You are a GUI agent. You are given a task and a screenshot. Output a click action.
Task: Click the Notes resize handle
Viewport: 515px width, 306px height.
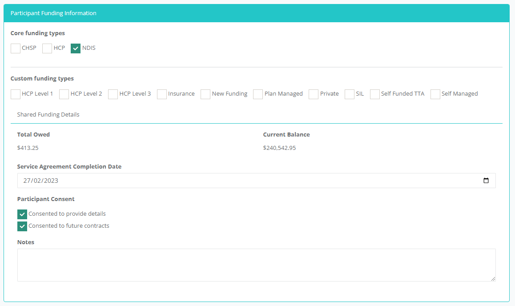click(x=493, y=279)
